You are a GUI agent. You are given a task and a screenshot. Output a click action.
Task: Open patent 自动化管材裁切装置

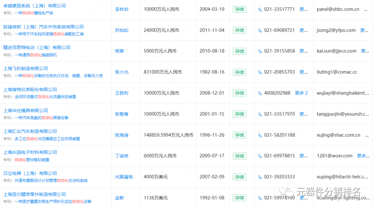32,160
